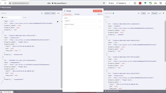
Task: Bookmark this page via the bookmark icon
Action: 104,3
